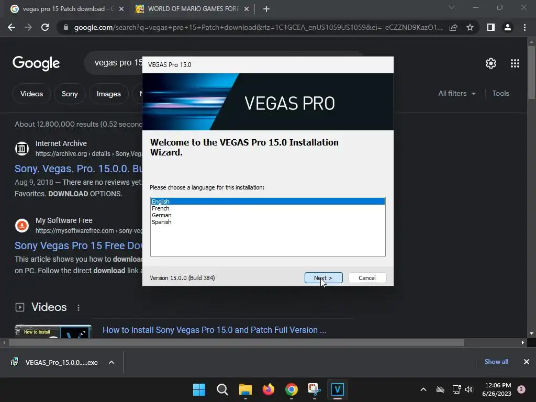Select French in the language list
Image resolution: width=536 pixels, height=402 pixels.
268,208
